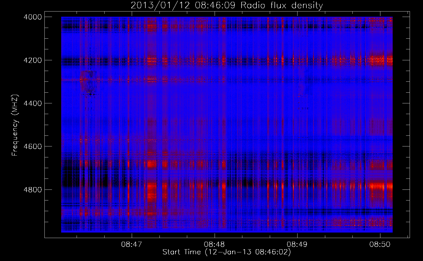Click the 'Frequency (MHZ)' axis title
This screenshot has height=261, width=423.
[15, 125]
